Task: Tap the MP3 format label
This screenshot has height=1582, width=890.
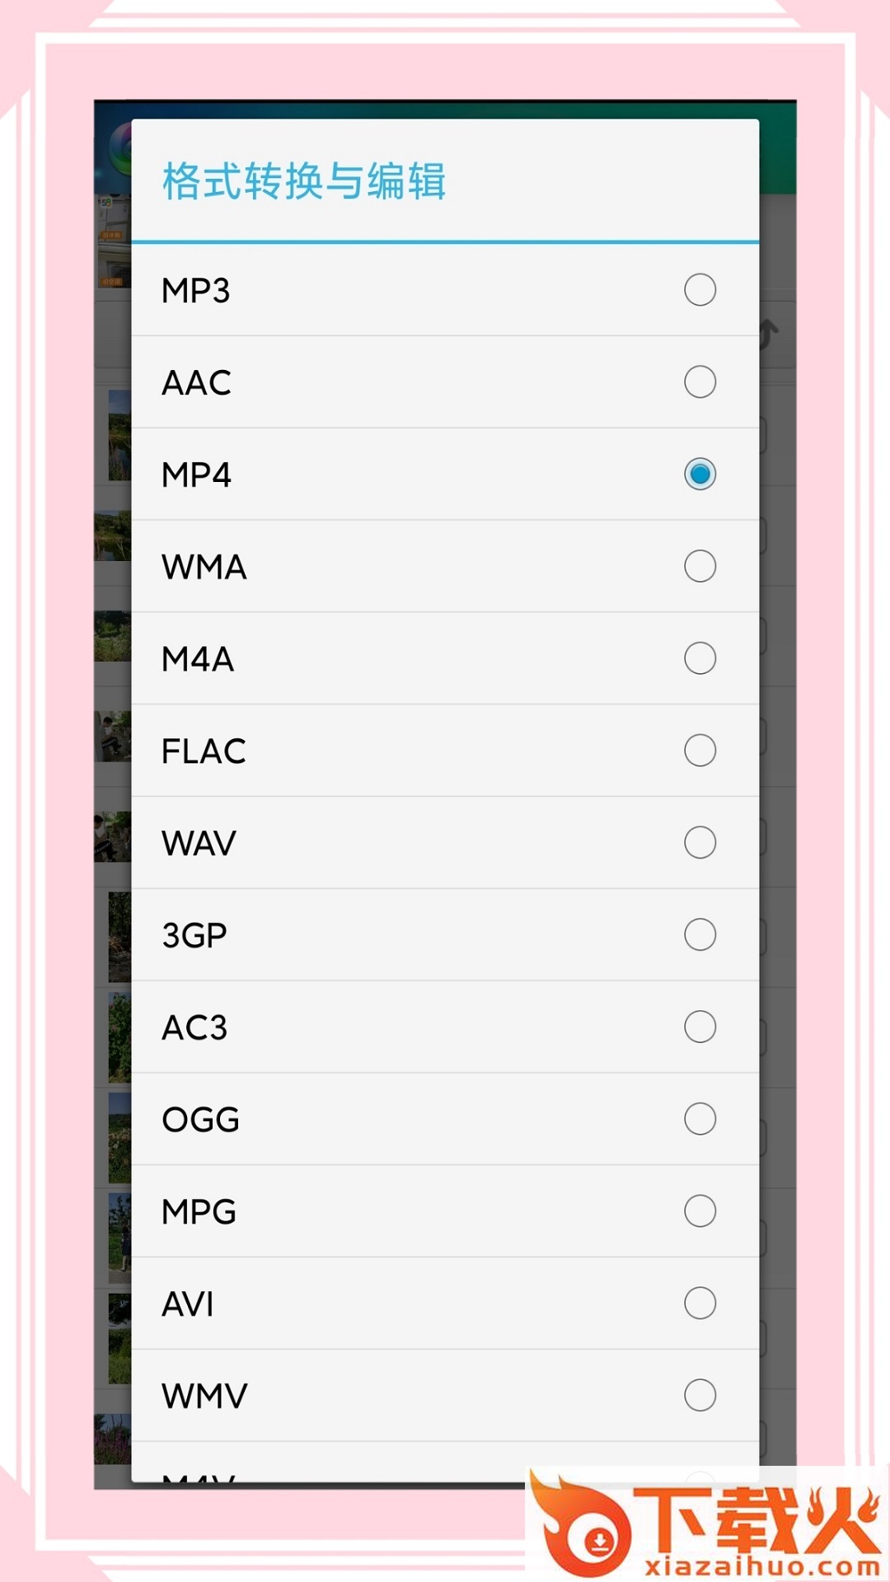Action: pyautogui.click(x=195, y=290)
